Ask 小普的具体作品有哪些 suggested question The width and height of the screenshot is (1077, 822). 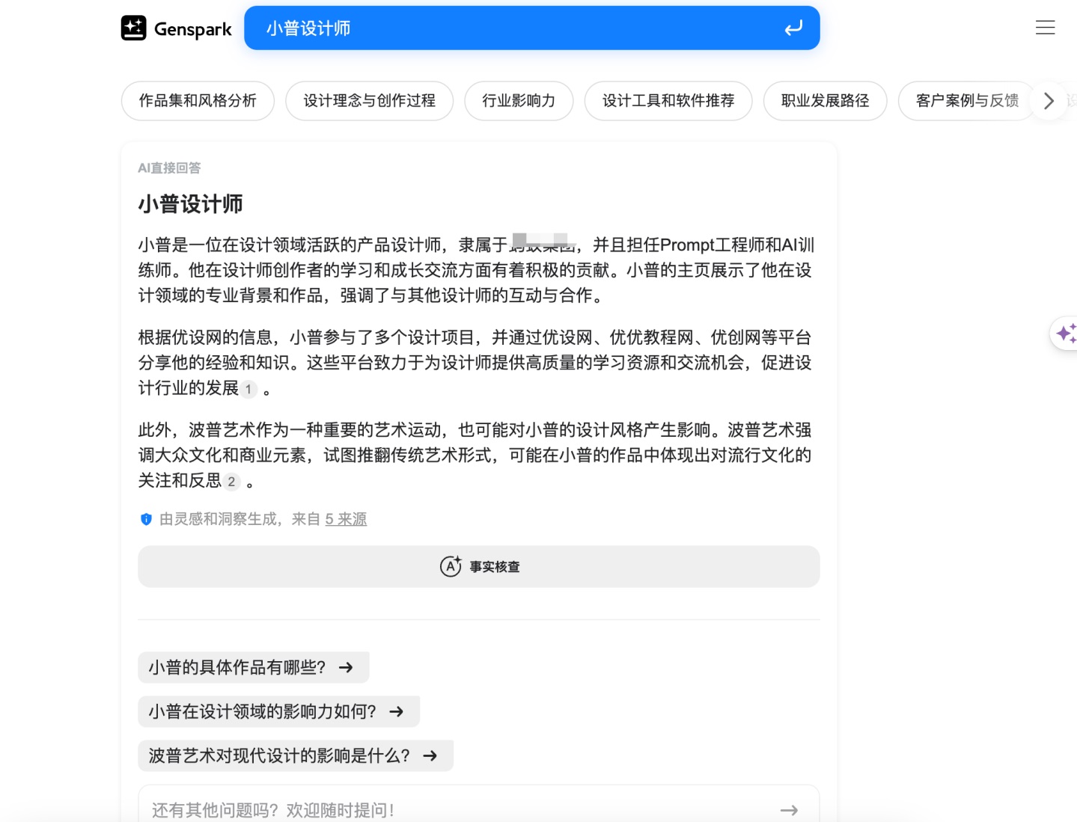coord(253,667)
